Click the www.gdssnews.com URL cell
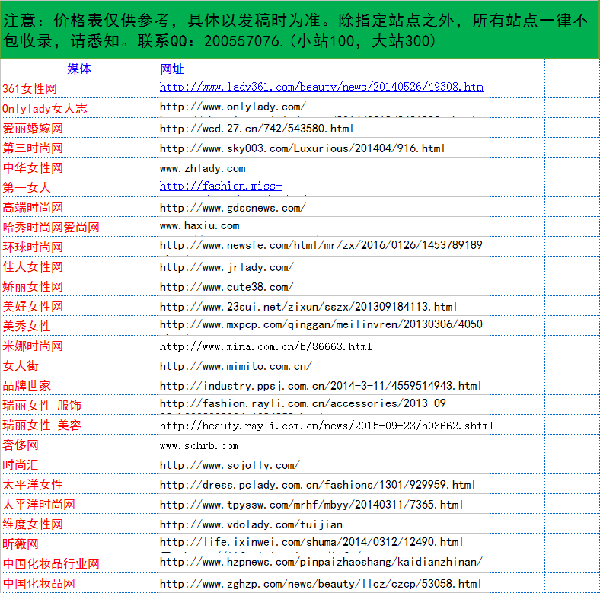The width and height of the screenshot is (600, 593). 324,207
